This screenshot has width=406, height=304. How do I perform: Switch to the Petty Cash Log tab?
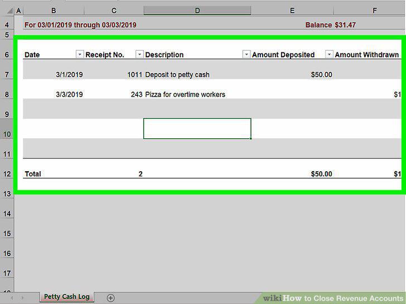(66, 297)
